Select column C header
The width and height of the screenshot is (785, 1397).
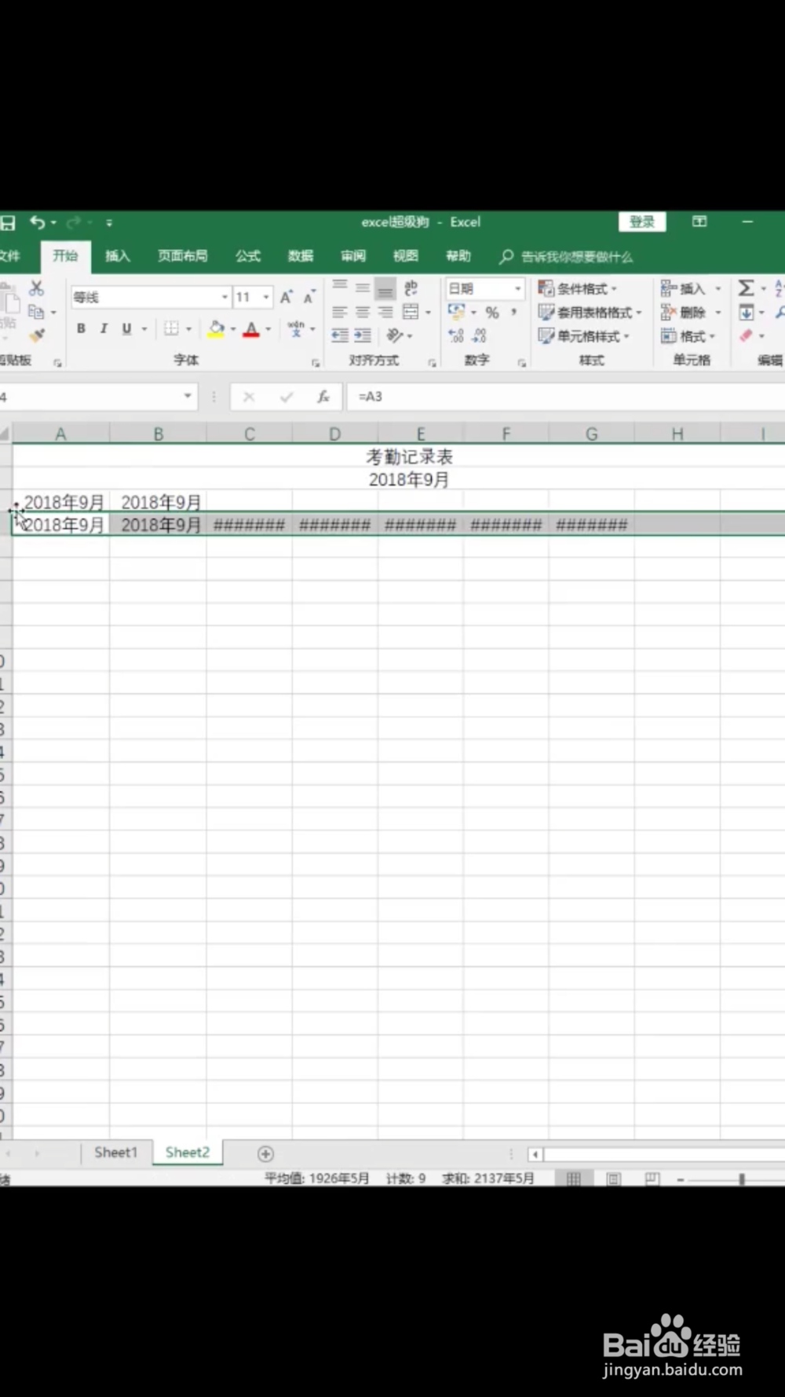tap(250, 434)
